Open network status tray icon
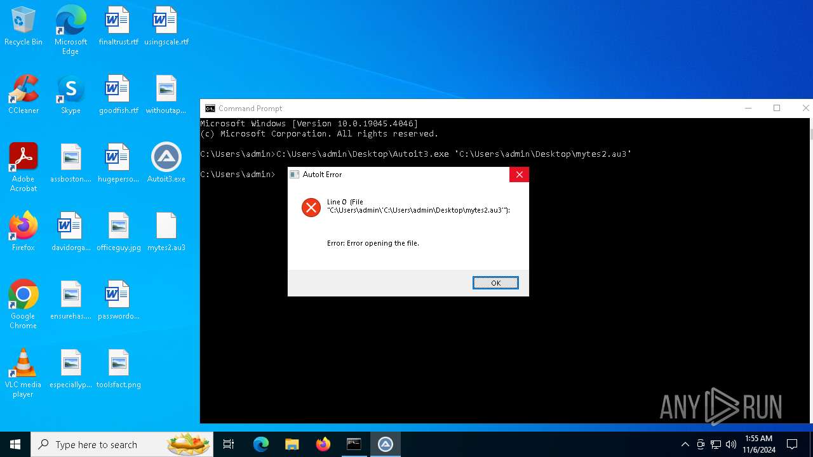Viewport: 813px width, 457px height. coord(716,444)
